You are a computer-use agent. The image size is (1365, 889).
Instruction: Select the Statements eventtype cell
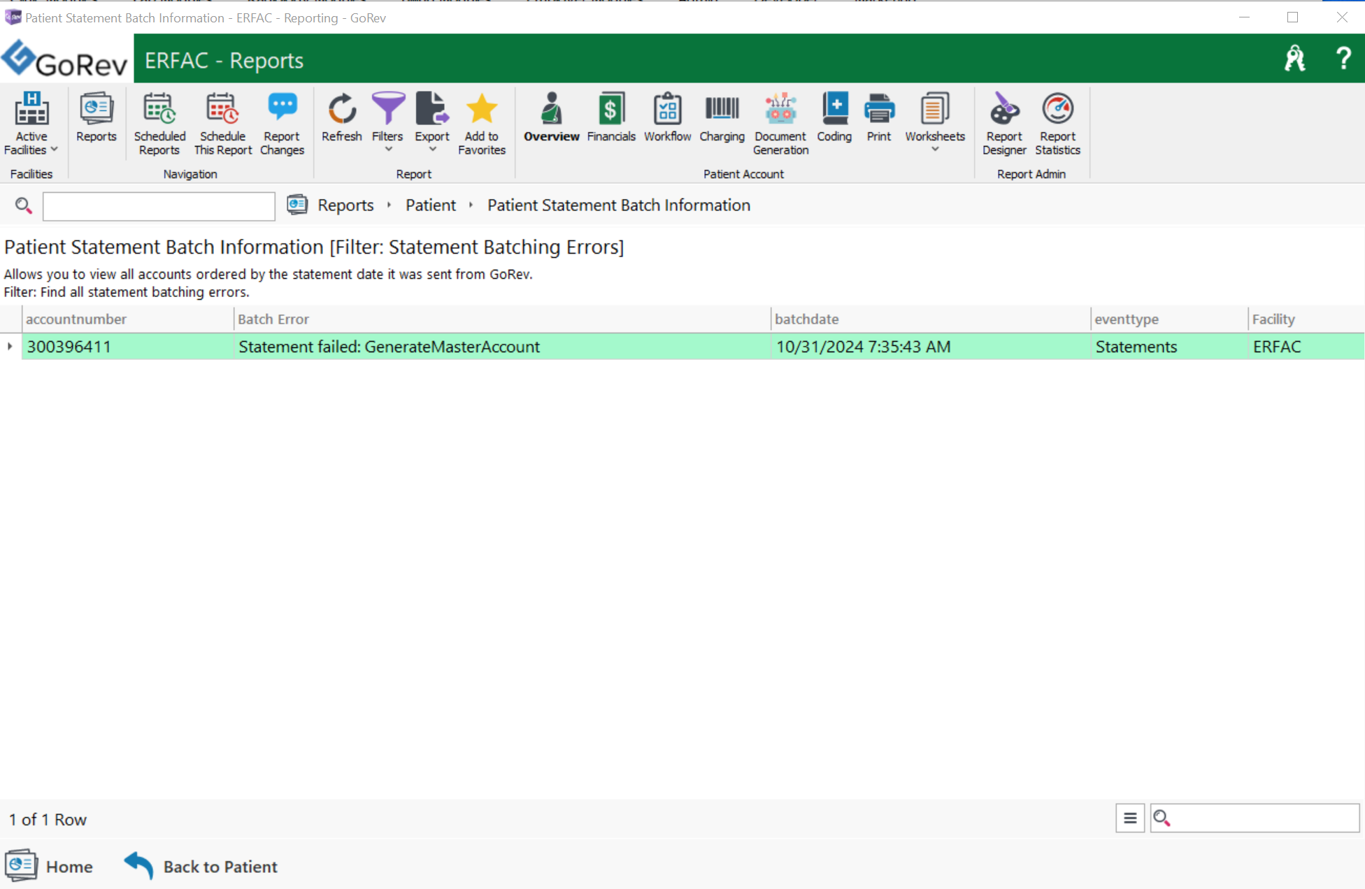click(1169, 347)
